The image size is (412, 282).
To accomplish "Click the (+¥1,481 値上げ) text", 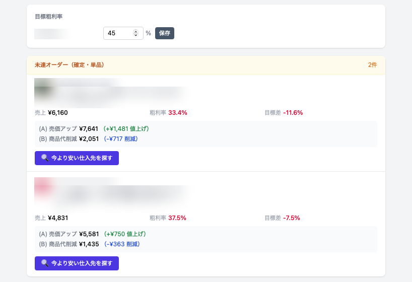I will point(126,129).
